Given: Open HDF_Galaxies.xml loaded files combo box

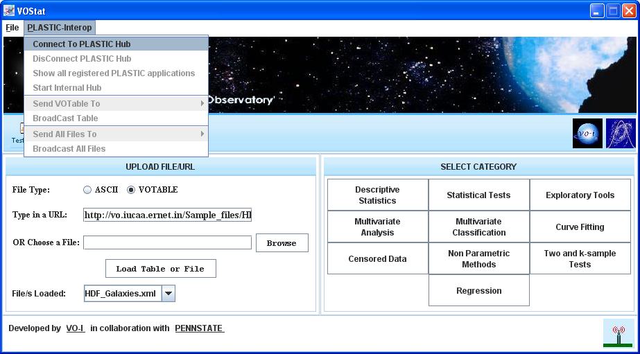Looking at the screenshot, I should point(130,293).
